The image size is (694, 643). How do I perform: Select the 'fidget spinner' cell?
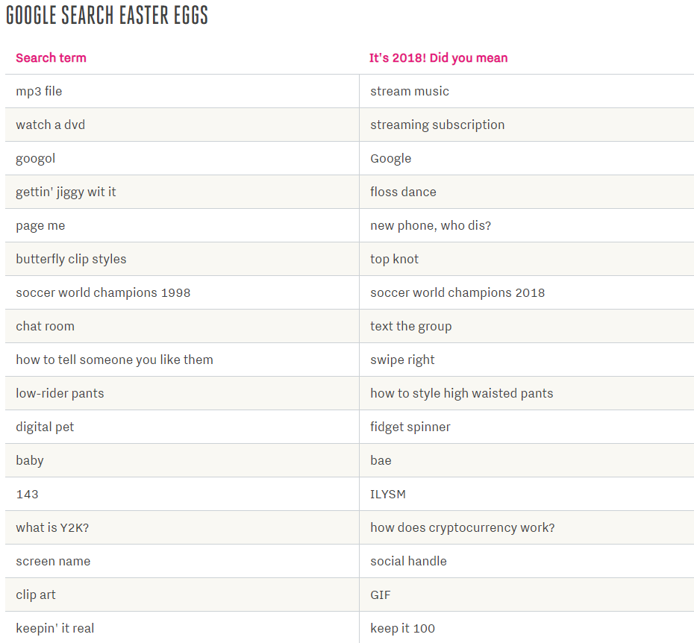click(x=410, y=427)
